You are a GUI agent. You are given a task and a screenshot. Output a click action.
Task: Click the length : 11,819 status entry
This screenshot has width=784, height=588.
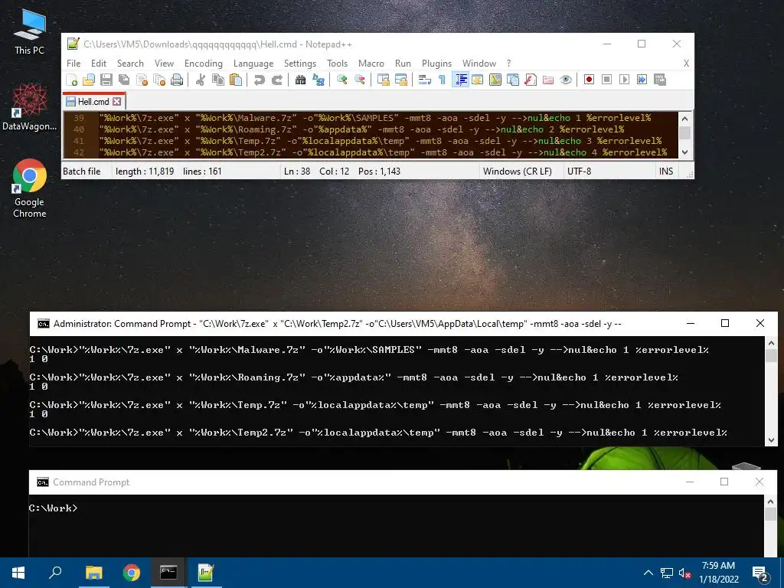coord(145,171)
